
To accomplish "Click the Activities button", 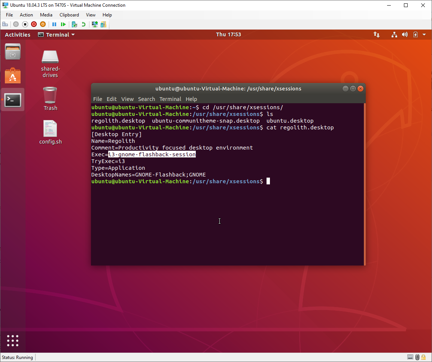I will click(17, 34).
